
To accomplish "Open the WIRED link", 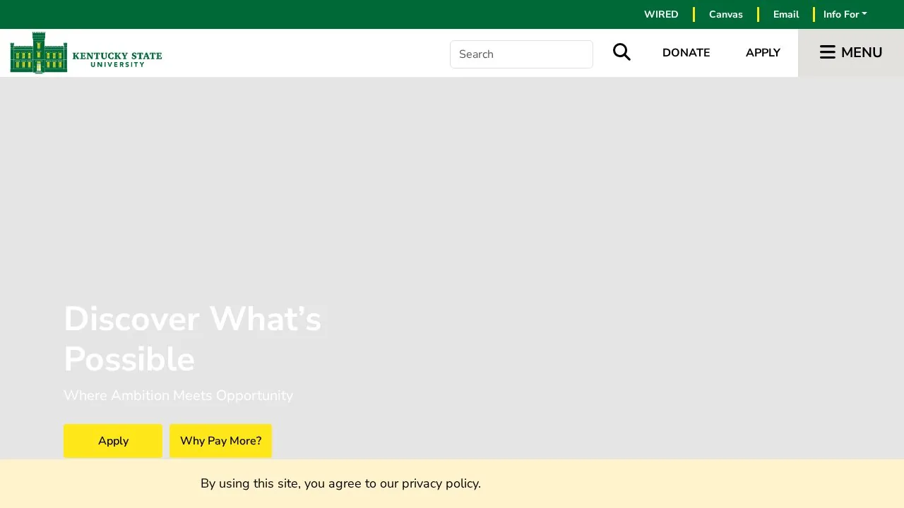I will pos(661,14).
